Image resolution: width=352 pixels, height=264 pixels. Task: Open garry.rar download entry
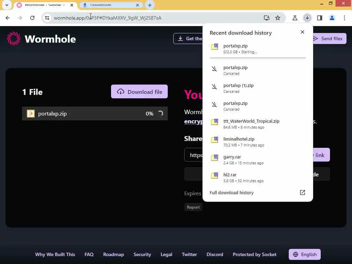click(258, 160)
